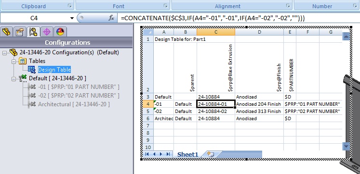Image resolution: width=360 pixels, height=174 pixels.
Task: Collapse the 24-13446-20 Configuration(s) root node
Action: coord(4,53)
